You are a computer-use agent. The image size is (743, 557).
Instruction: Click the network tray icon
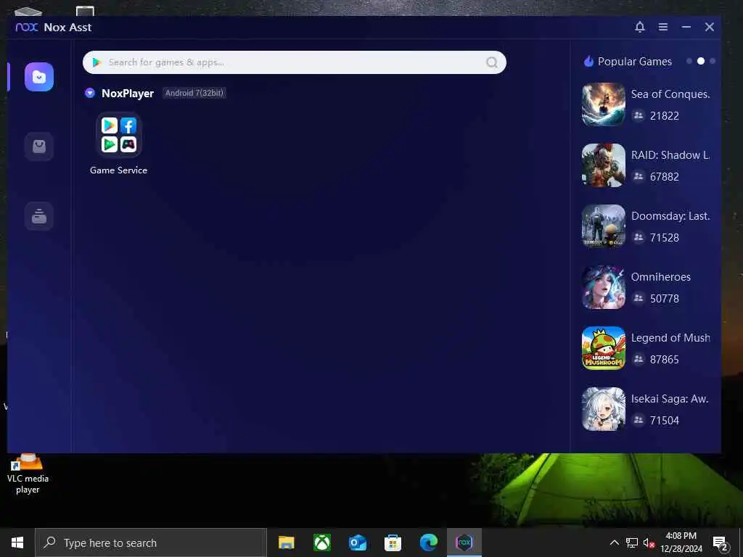pos(632,542)
